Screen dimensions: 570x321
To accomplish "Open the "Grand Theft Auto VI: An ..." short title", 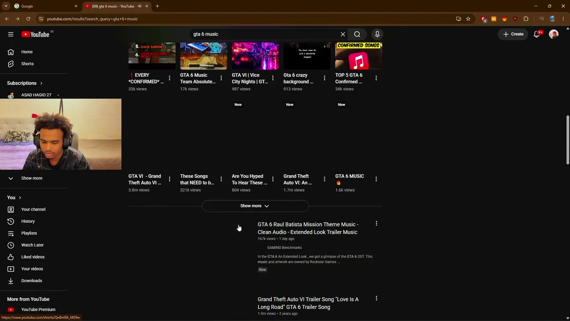I will 298,179.
